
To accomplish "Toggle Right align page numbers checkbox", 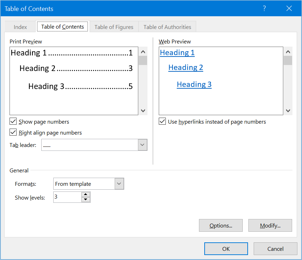I will (x=13, y=132).
